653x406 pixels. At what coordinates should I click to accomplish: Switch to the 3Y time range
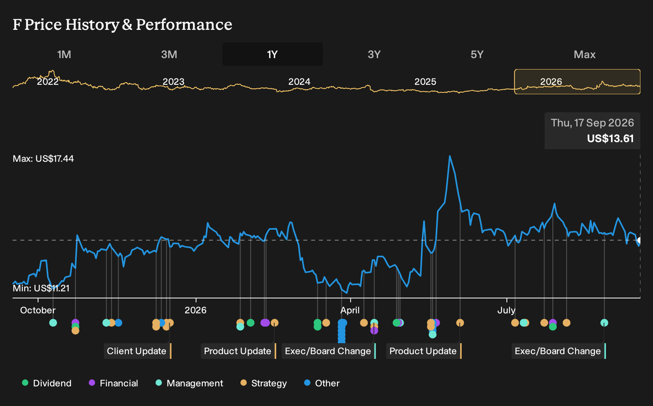point(374,54)
